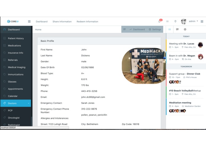This screenshot has width=206, height=146.
Task: Click the date of birth 02/06/1986
Action: point(87,67)
